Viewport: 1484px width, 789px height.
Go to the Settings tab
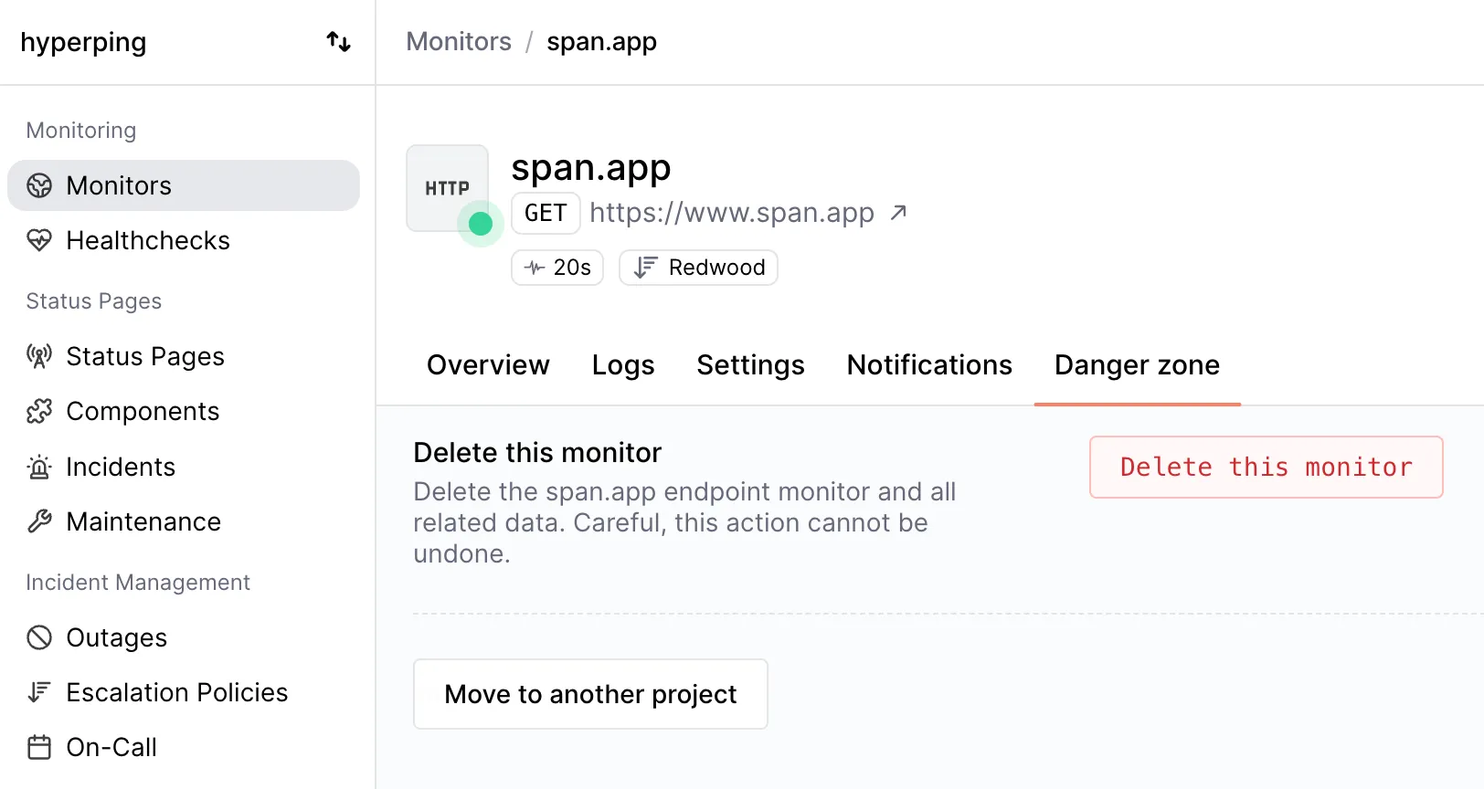pos(750,365)
